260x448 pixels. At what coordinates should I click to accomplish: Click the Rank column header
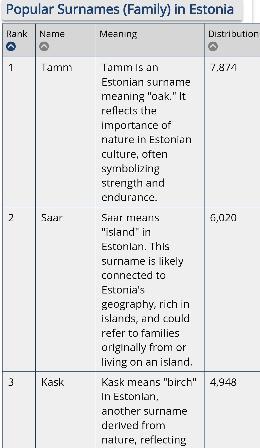(19, 40)
